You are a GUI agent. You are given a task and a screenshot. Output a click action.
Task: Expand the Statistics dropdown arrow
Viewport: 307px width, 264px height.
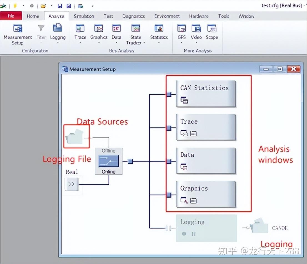159,42
